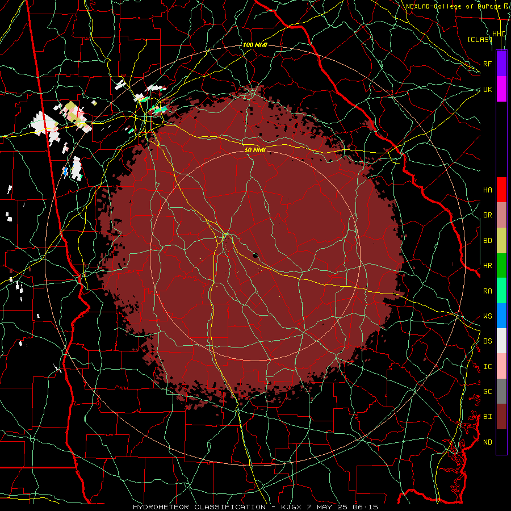
Task: Click the '100 NMI' range ring label
Action: pos(255,45)
